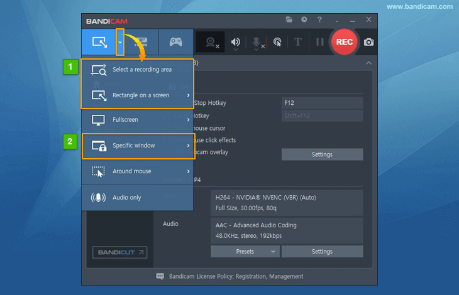Click the Rectangle on a screen icon

[99, 95]
